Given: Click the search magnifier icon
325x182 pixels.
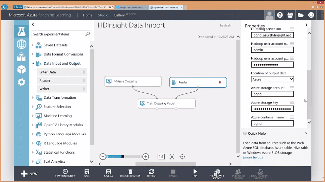Looking at the screenshot, I should click(x=88, y=34).
